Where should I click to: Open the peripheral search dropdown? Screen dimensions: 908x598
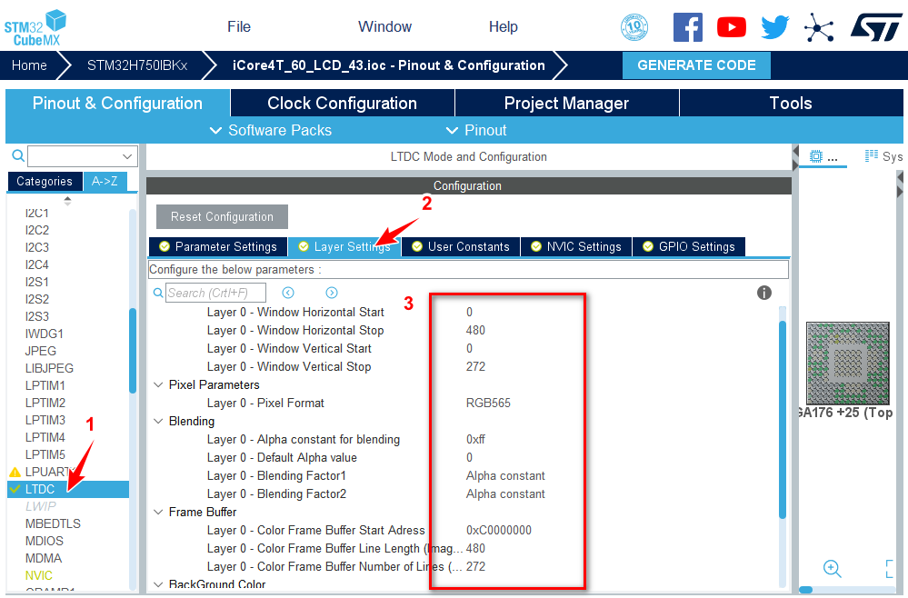click(127, 156)
